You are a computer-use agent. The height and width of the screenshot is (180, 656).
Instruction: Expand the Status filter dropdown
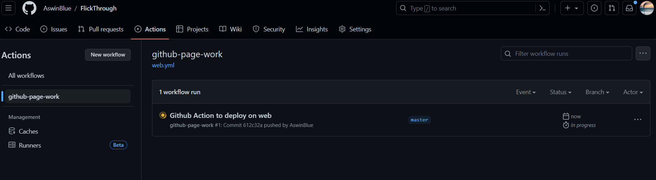click(x=560, y=92)
